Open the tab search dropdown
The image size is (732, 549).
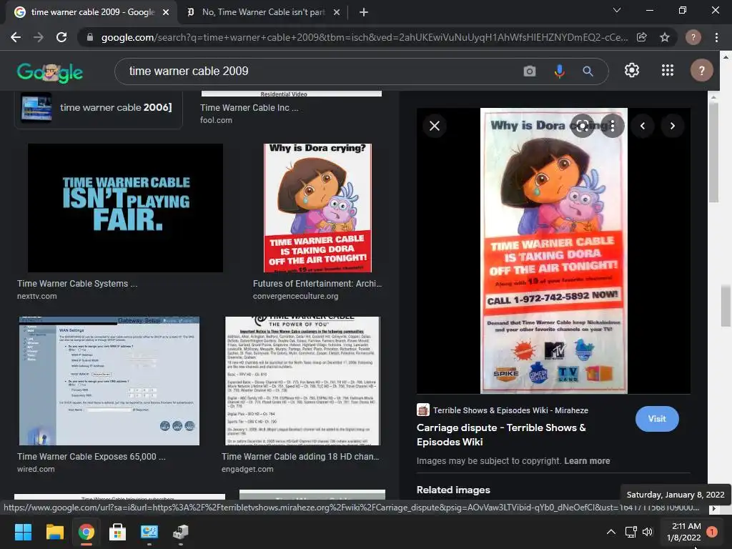(x=617, y=10)
